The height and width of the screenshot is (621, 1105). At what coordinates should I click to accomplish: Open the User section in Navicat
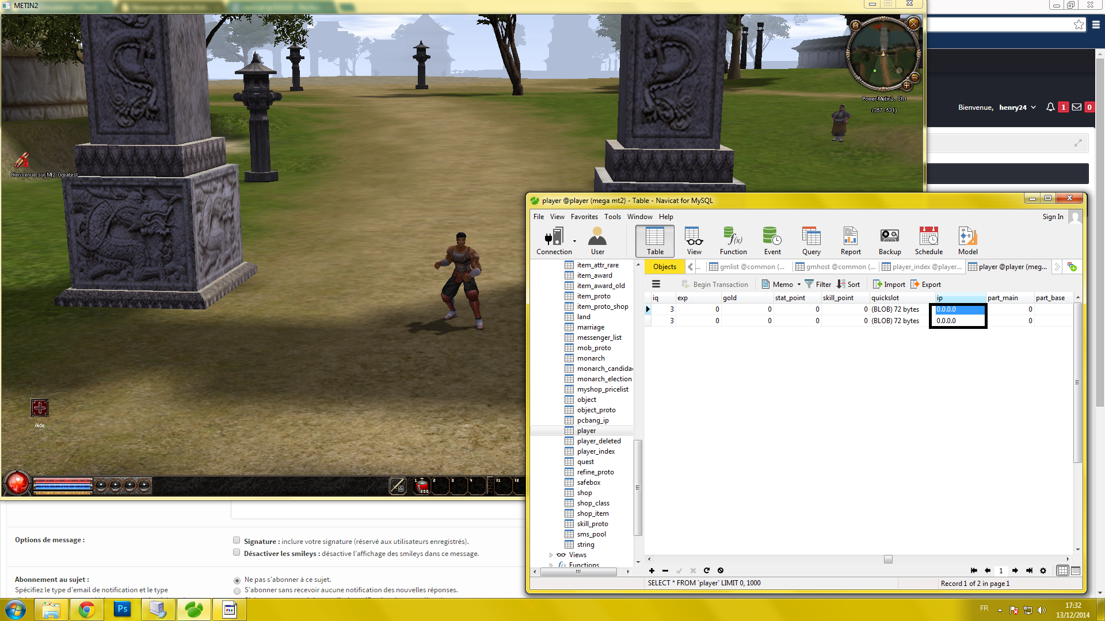click(597, 241)
